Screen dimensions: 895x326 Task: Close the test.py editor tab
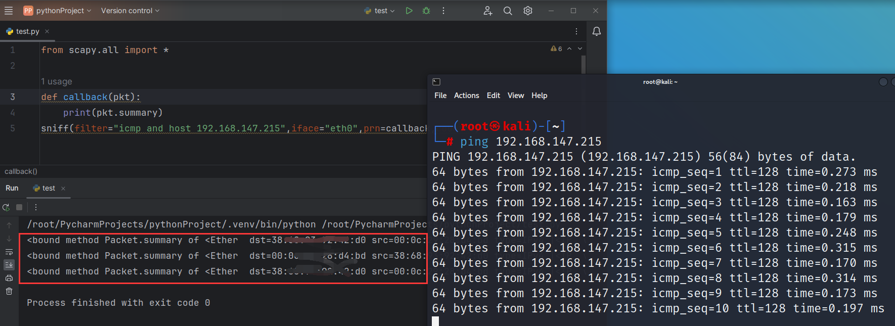pos(47,31)
